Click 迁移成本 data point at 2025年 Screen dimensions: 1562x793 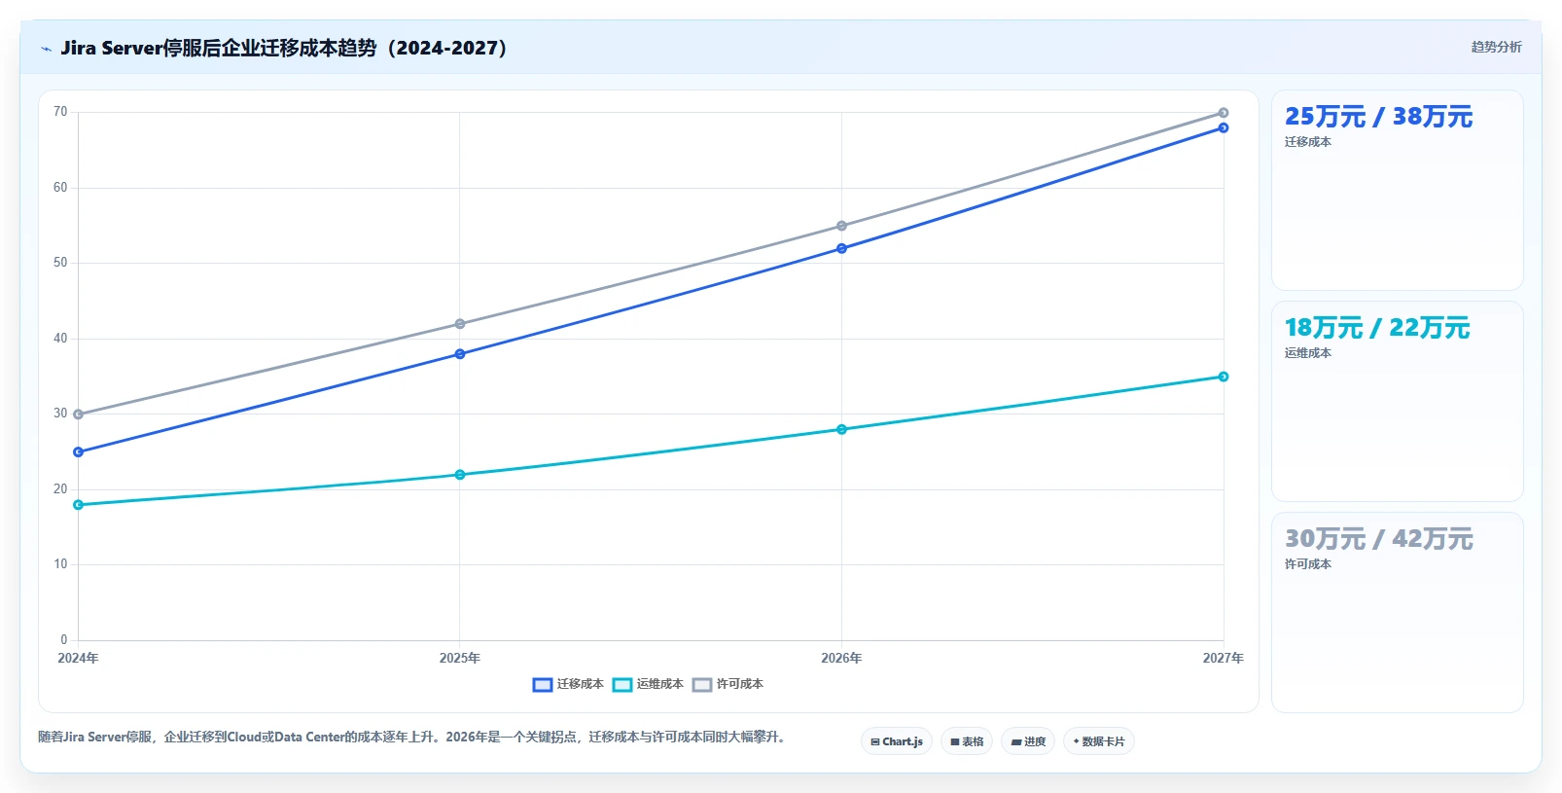click(460, 354)
